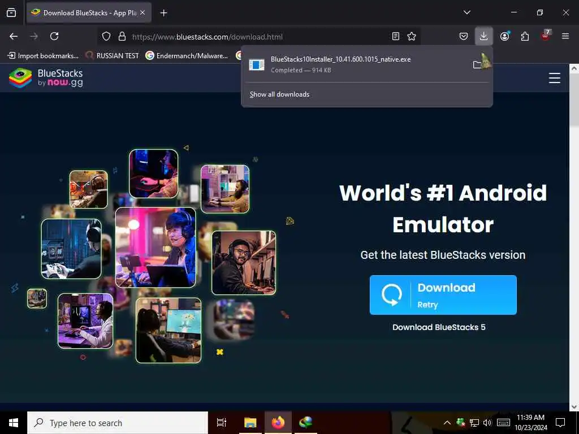Viewport: 579px width, 434px height.
Task: Click the site padlock security icon
Action: coord(122,37)
